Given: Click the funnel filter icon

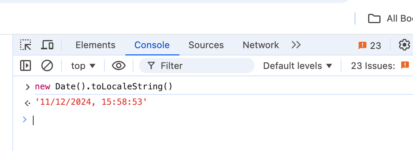Looking at the screenshot, I should [x=151, y=65].
